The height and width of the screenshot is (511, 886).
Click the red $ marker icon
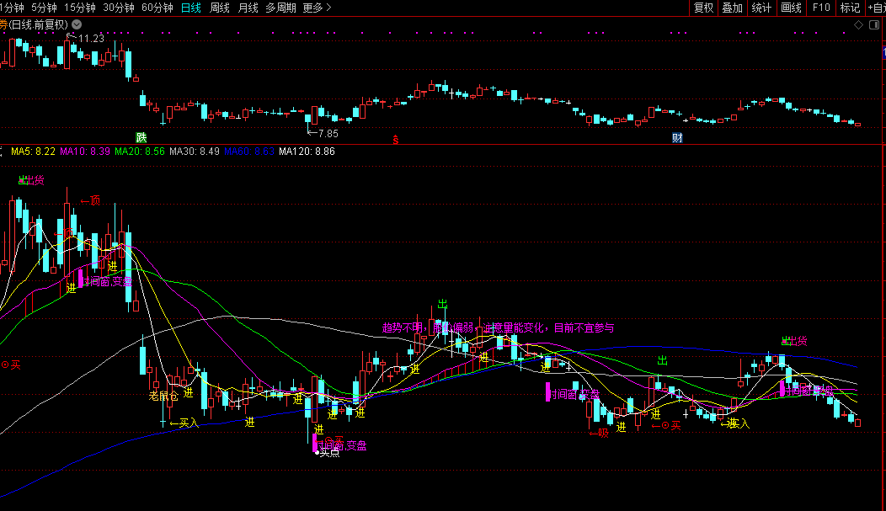tap(395, 137)
